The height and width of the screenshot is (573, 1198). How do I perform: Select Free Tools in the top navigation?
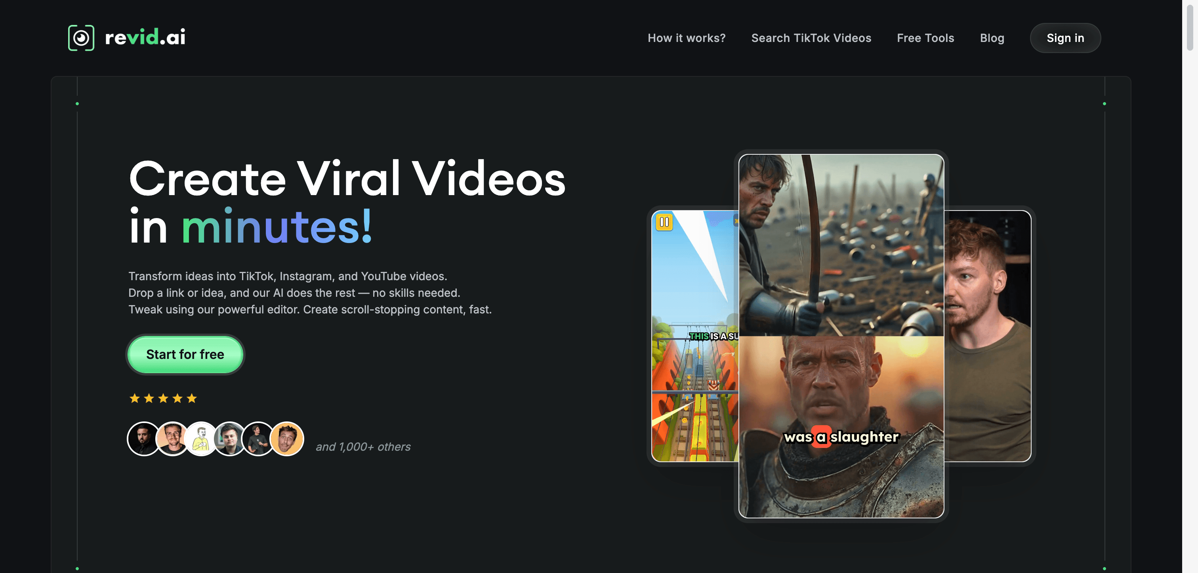point(925,38)
